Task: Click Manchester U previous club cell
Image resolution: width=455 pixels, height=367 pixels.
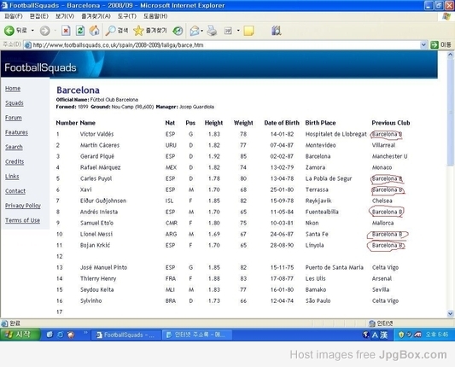Action: 390,156
